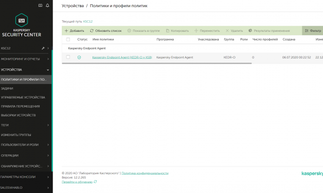Sort by Программа column header
The image size is (323, 193).
pyautogui.click(x=165, y=40)
